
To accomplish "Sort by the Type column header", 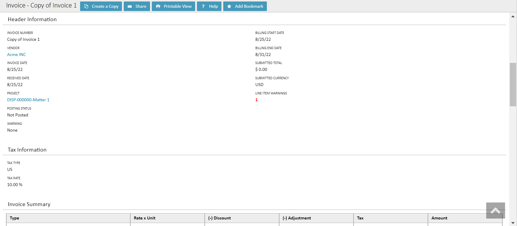I will (x=14, y=218).
